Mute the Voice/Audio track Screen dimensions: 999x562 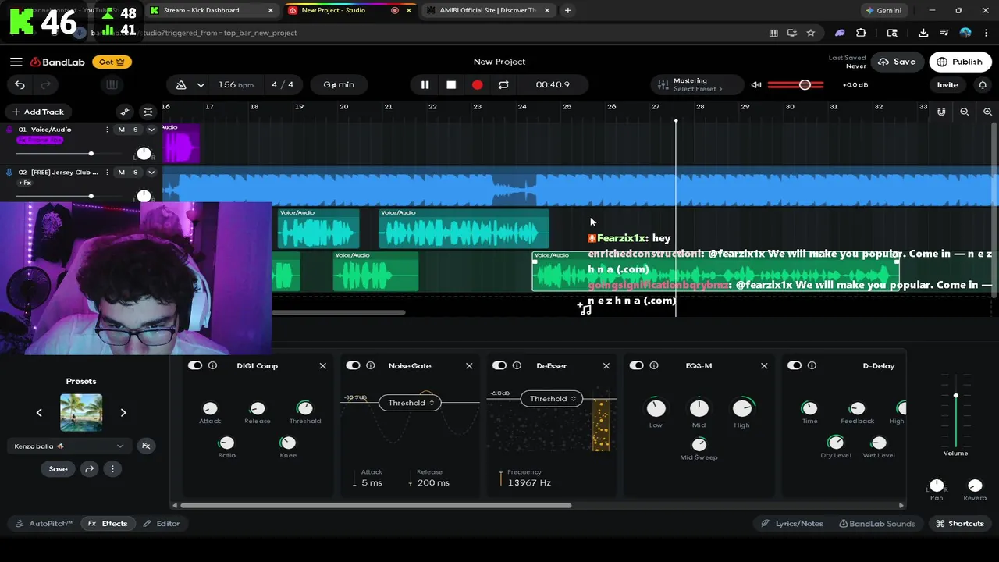click(121, 130)
